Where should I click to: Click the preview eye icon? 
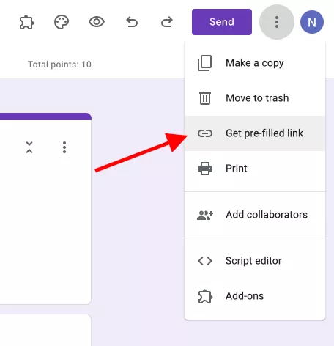click(97, 22)
